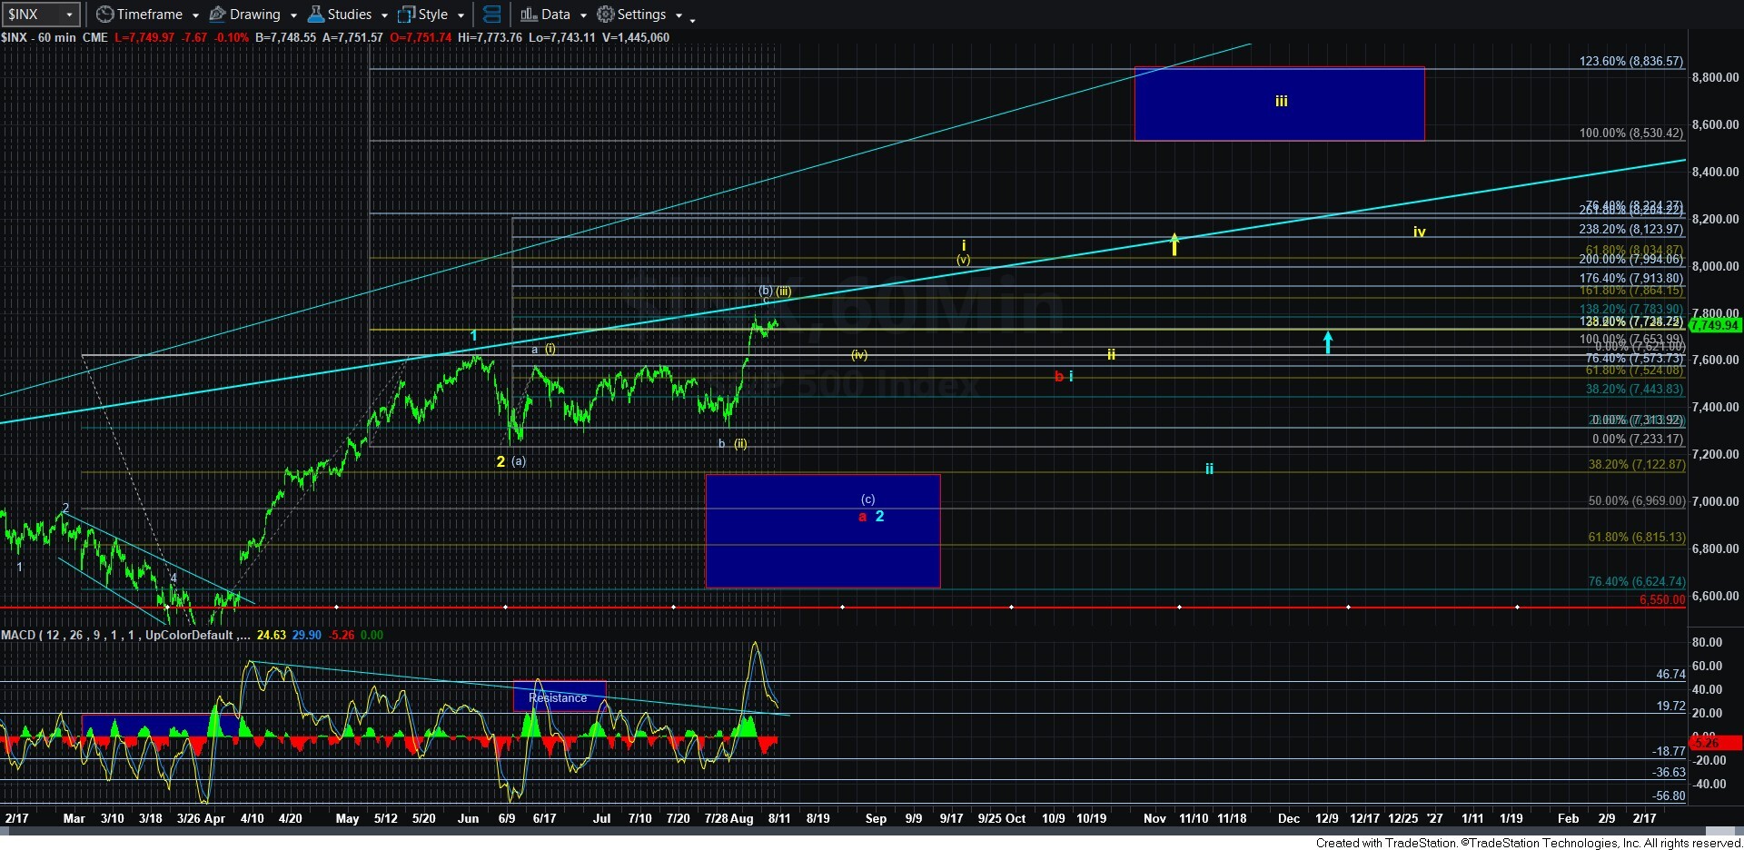1744x850 pixels.
Task: Click the MACD level label -36.63
Action: click(x=1669, y=773)
